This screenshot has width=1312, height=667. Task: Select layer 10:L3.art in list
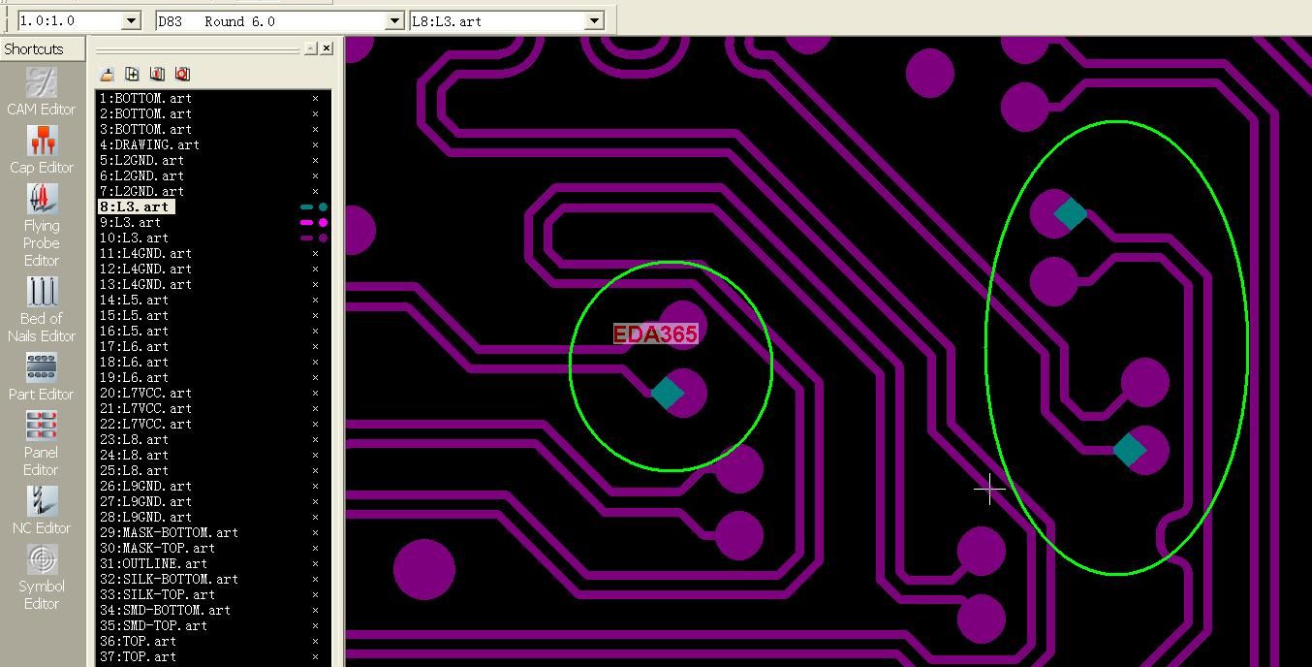coord(134,238)
